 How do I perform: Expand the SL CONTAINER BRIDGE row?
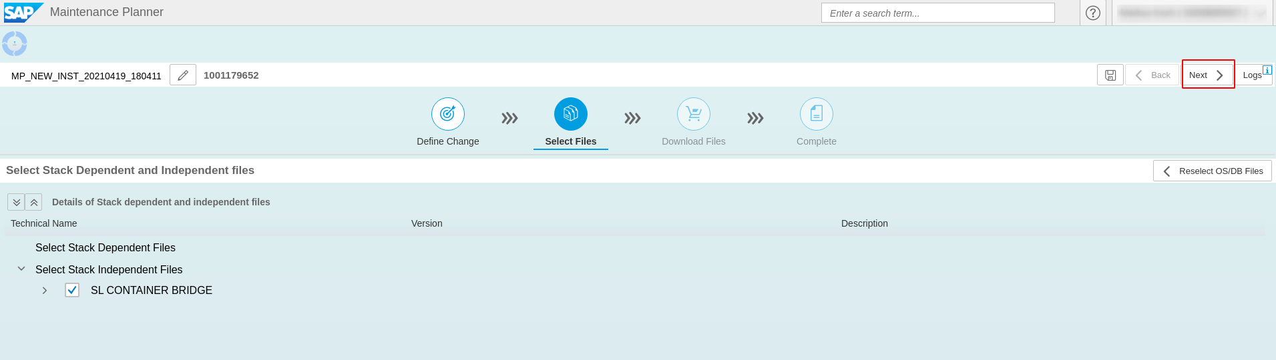coord(45,291)
